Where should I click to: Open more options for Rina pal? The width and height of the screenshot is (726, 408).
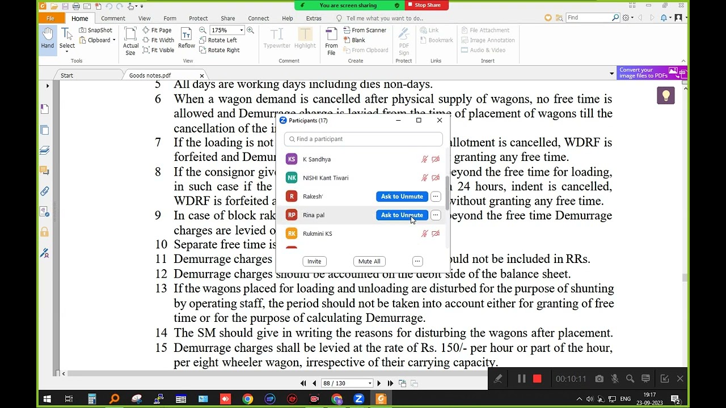click(x=436, y=215)
